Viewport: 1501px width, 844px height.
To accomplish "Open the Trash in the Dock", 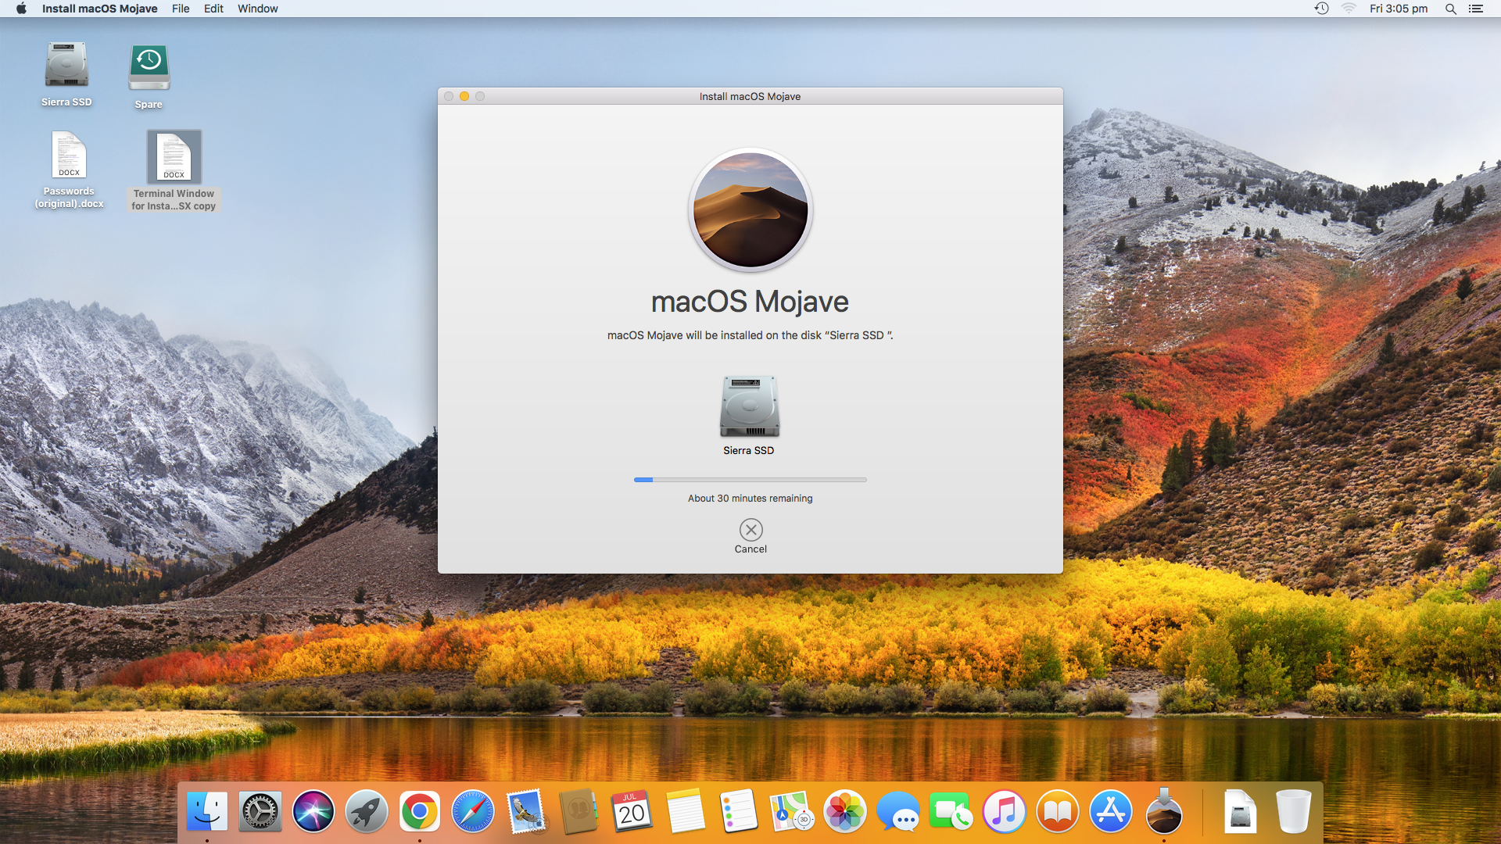I will pyautogui.click(x=1293, y=812).
